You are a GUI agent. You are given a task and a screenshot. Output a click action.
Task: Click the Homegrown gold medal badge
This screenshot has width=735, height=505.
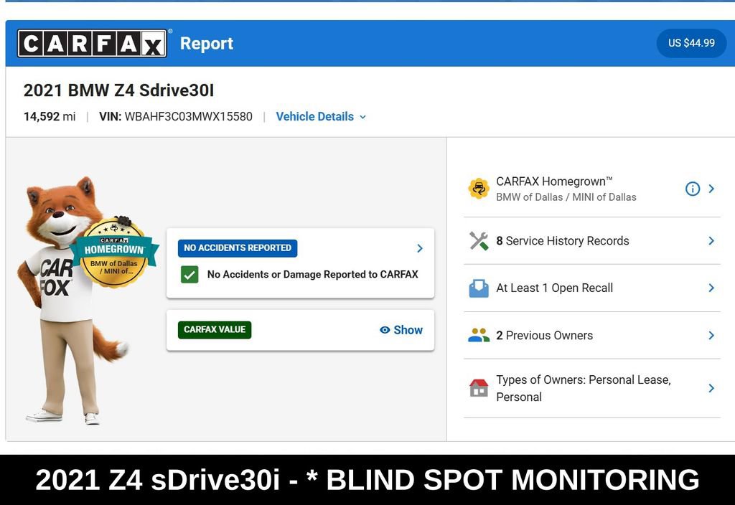tap(114, 253)
